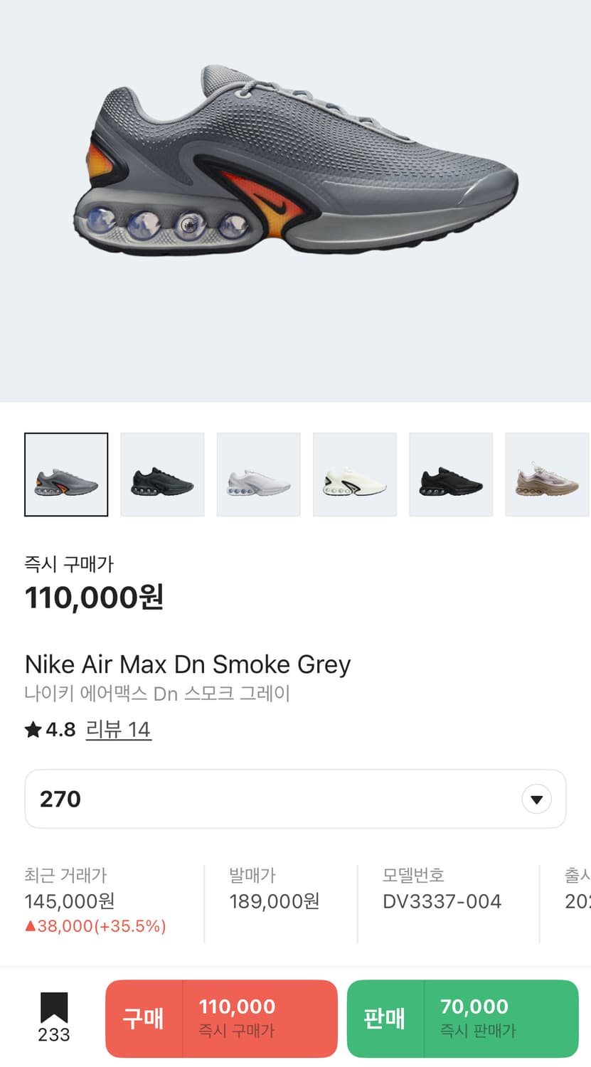Select the cream shoe with black trim thumbnail

point(355,474)
